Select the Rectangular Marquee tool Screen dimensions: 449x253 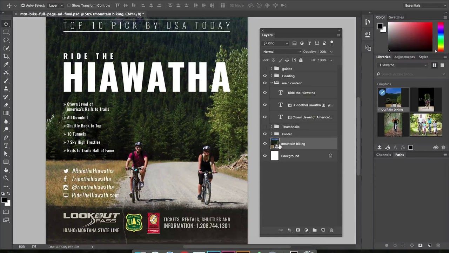(x=6, y=32)
